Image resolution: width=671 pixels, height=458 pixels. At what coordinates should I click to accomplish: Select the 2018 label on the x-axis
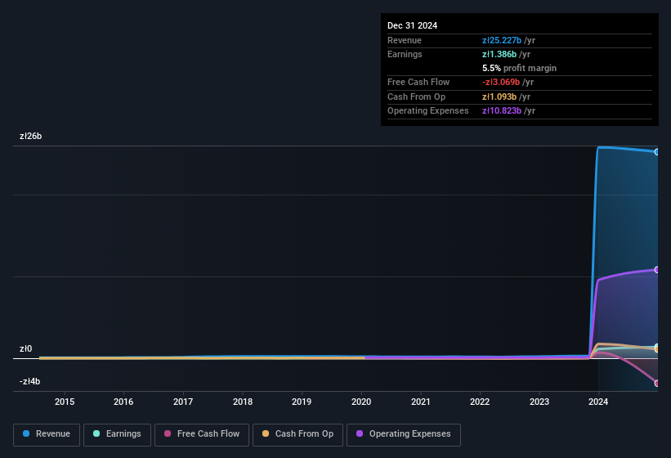[x=243, y=402]
